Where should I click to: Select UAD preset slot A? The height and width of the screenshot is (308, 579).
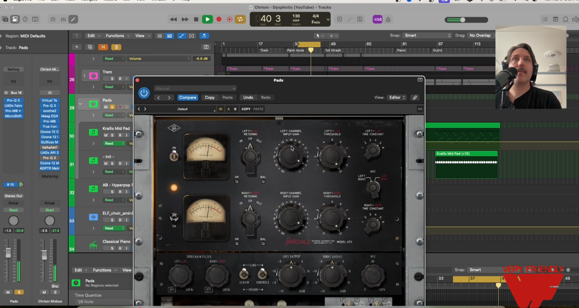[228, 109]
